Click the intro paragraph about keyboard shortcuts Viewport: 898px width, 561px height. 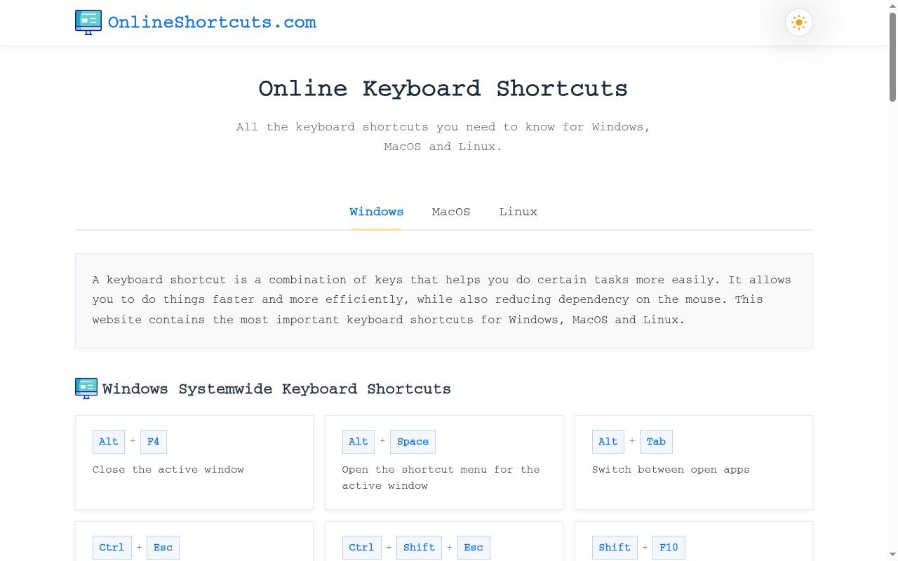[x=442, y=299]
